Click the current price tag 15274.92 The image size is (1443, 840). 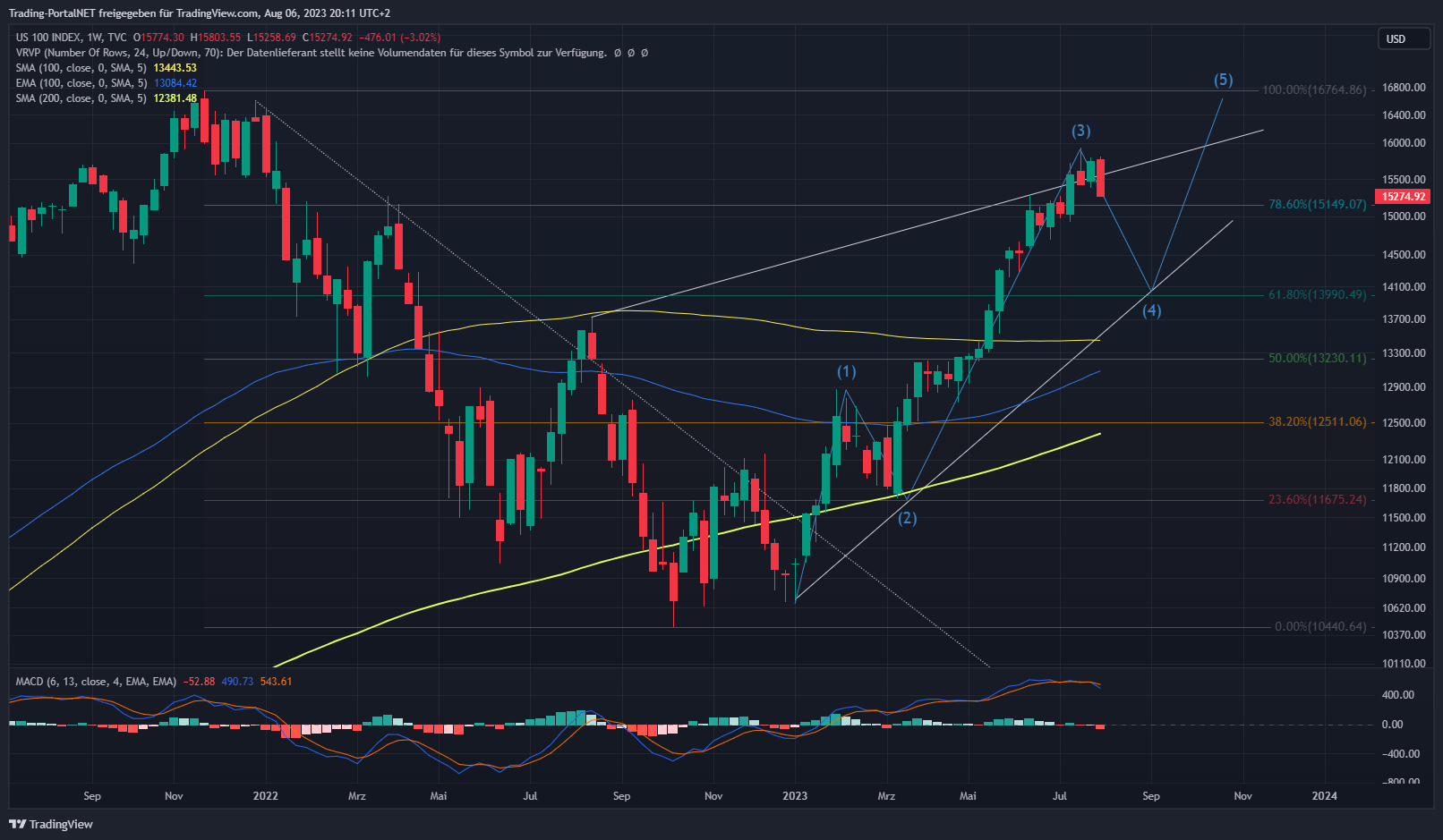click(x=1403, y=197)
